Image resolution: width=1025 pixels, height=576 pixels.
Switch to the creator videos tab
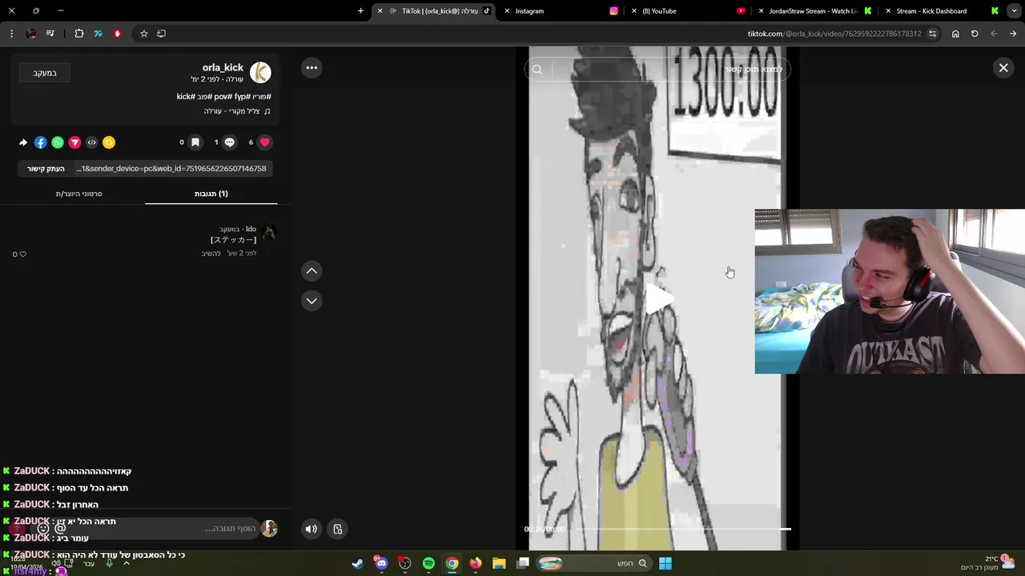pos(78,194)
